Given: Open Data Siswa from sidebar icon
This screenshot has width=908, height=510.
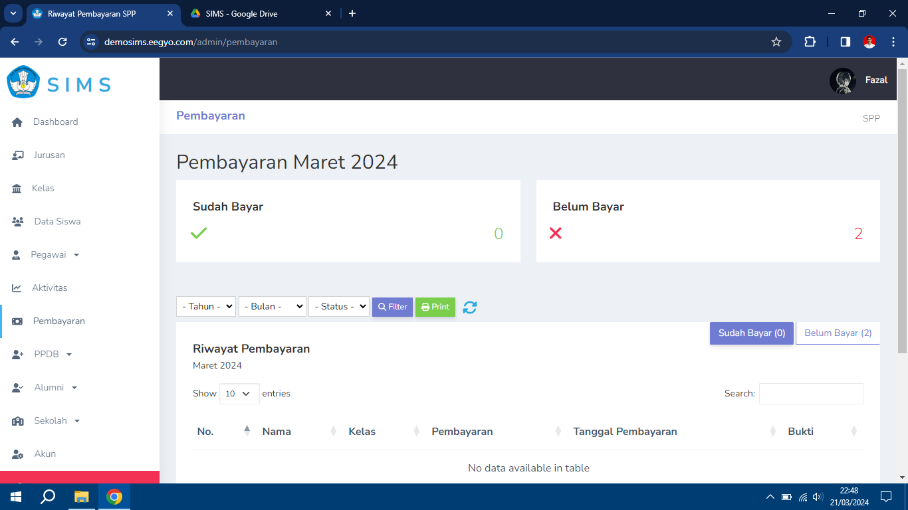Looking at the screenshot, I should click(x=18, y=222).
